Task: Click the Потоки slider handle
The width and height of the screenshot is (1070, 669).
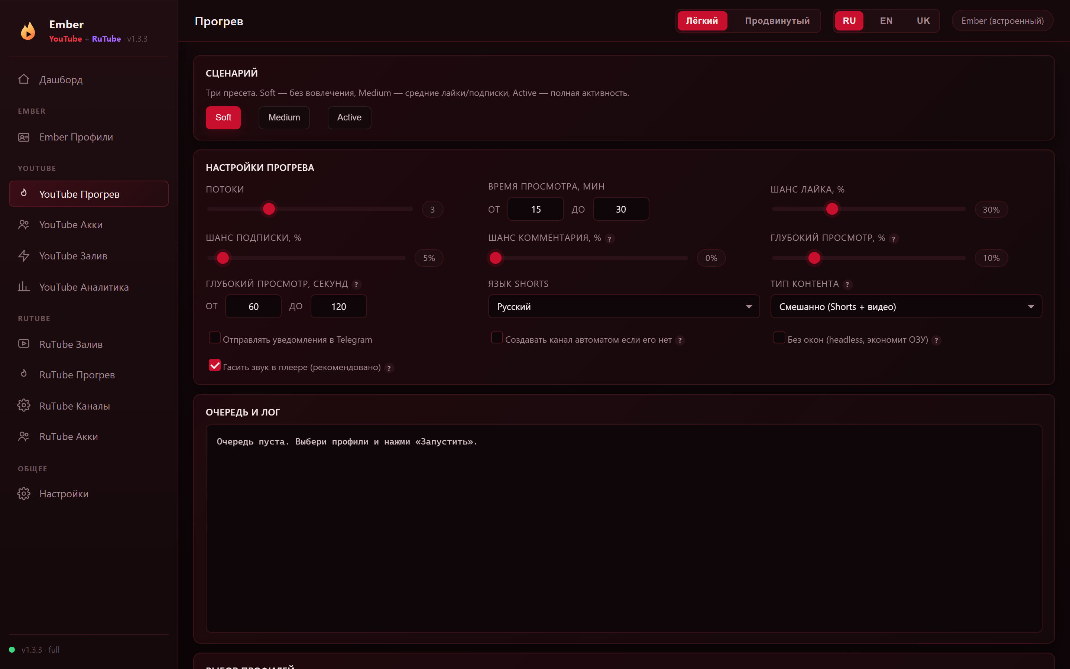Action: click(269, 209)
